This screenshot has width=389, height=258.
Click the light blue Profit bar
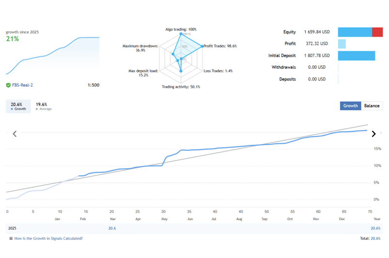(x=342, y=44)
